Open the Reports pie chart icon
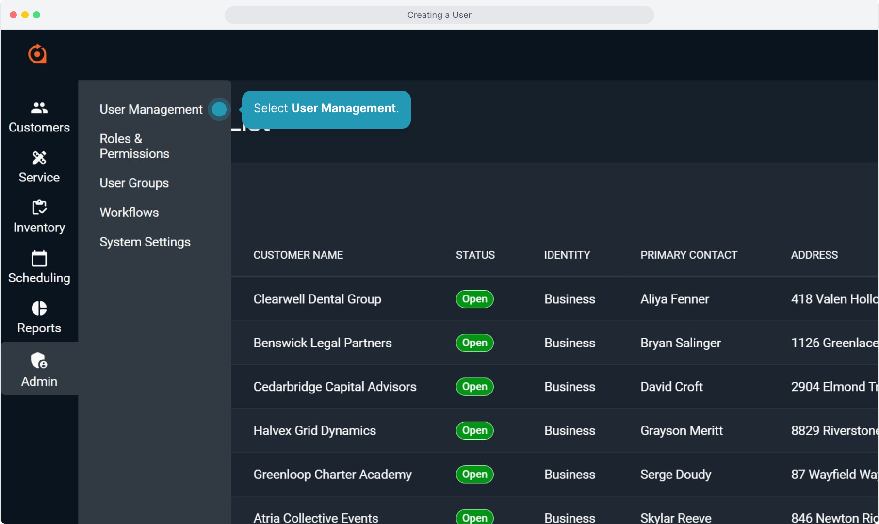 (39, 308)
